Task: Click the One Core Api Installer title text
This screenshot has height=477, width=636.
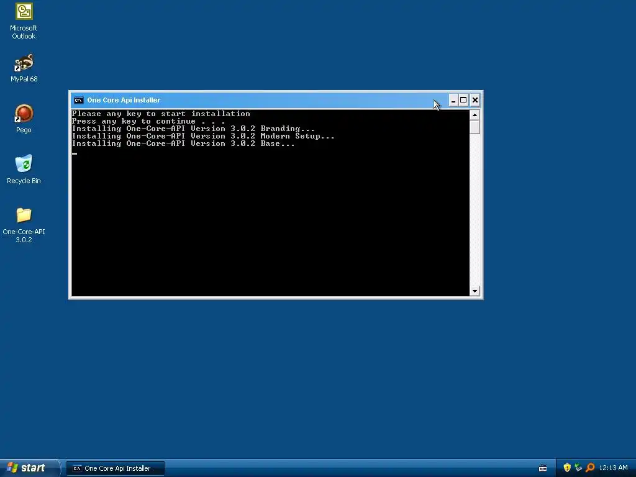Action: (x=124, y=100)
